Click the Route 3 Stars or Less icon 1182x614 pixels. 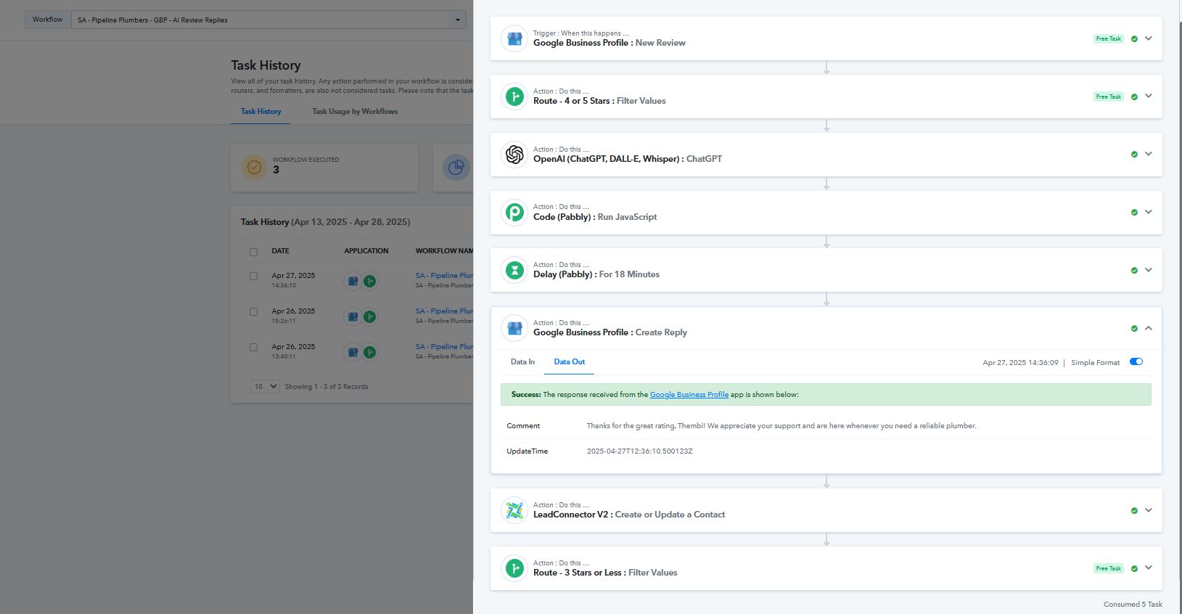pos(514,568)
